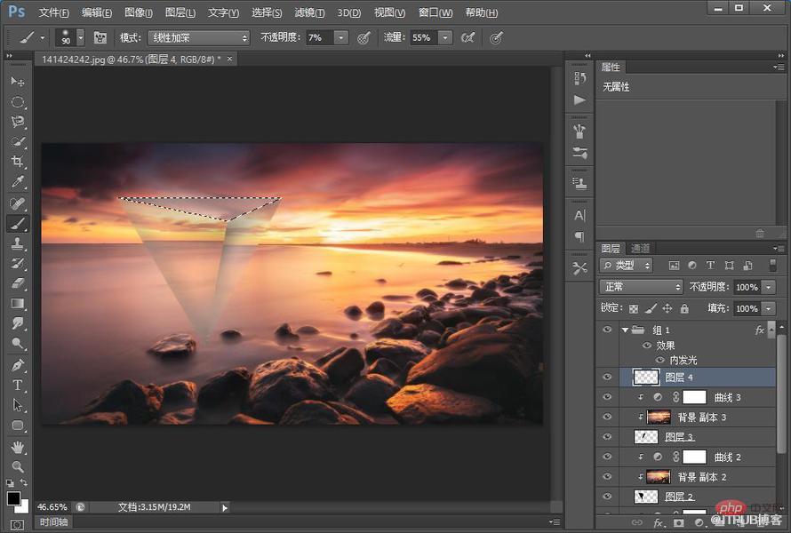Open the layer filter 类型 dropdown

point(626,266)
